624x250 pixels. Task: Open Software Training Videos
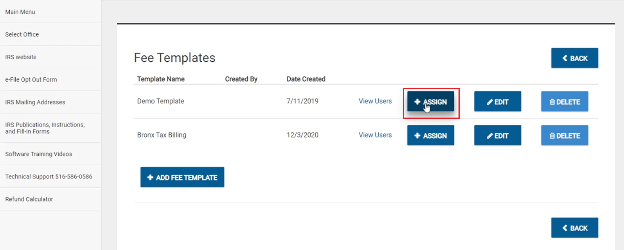click(x=39, y=154)
